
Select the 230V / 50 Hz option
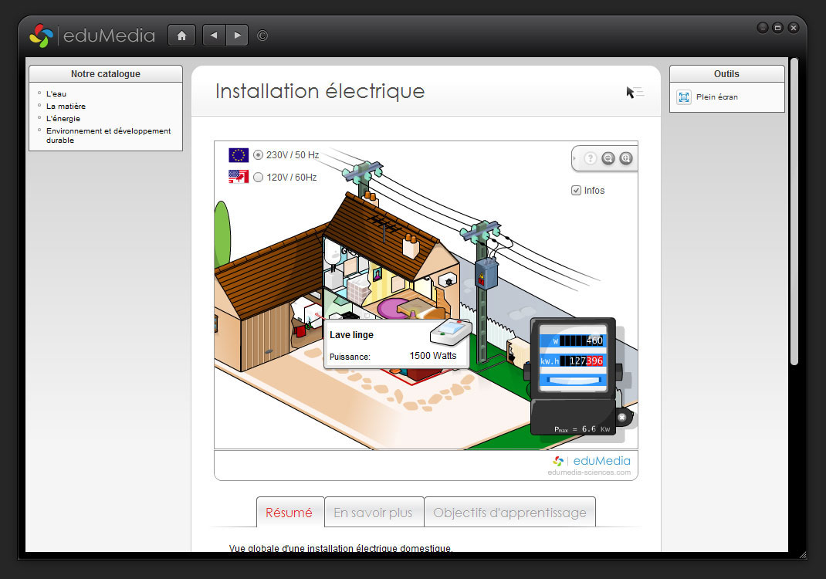click(x=259, y=154)
